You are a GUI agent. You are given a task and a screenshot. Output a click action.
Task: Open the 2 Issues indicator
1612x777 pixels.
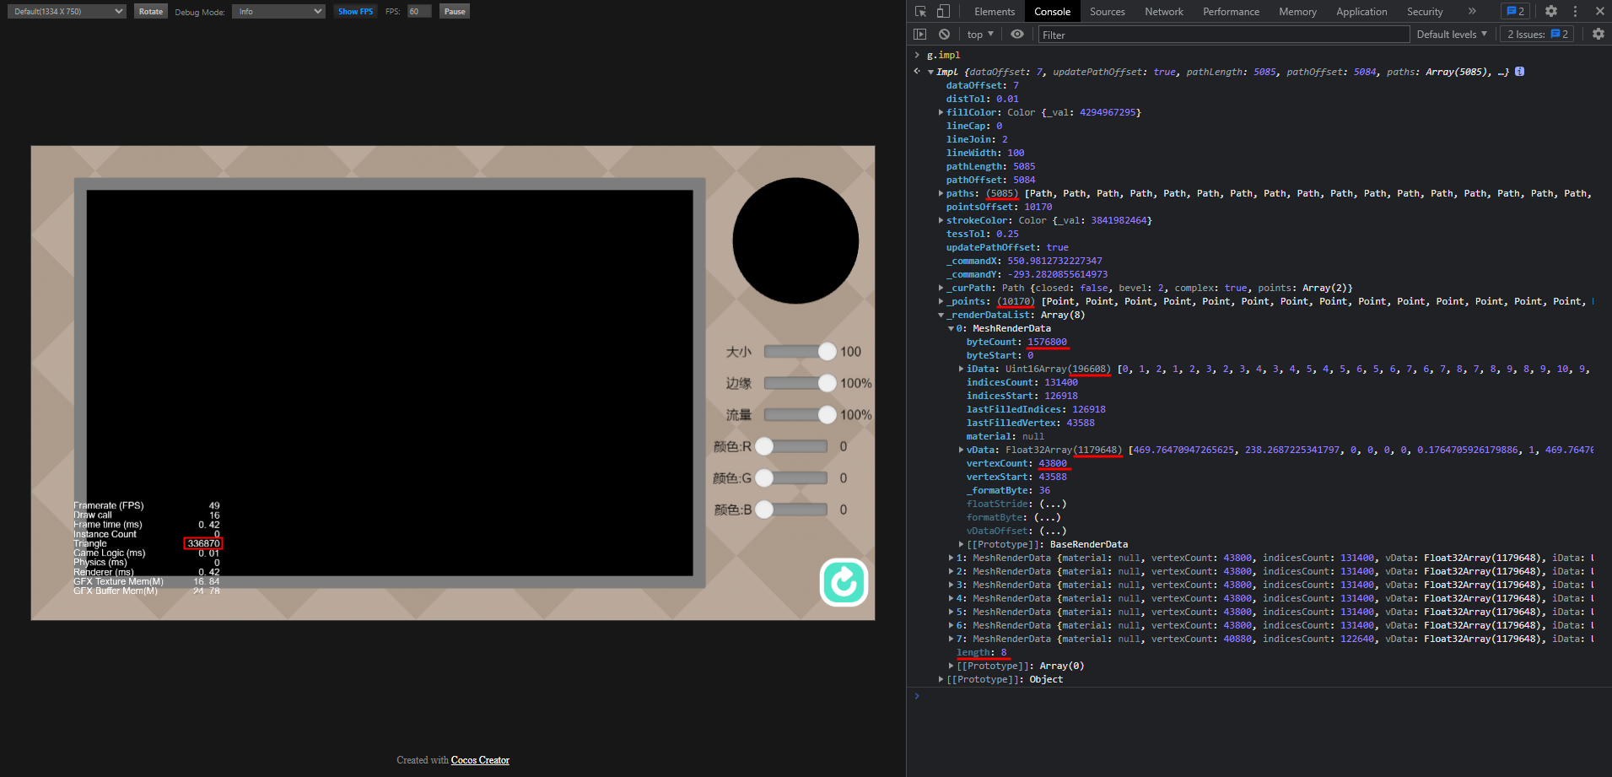click(x=1538, y=35)
